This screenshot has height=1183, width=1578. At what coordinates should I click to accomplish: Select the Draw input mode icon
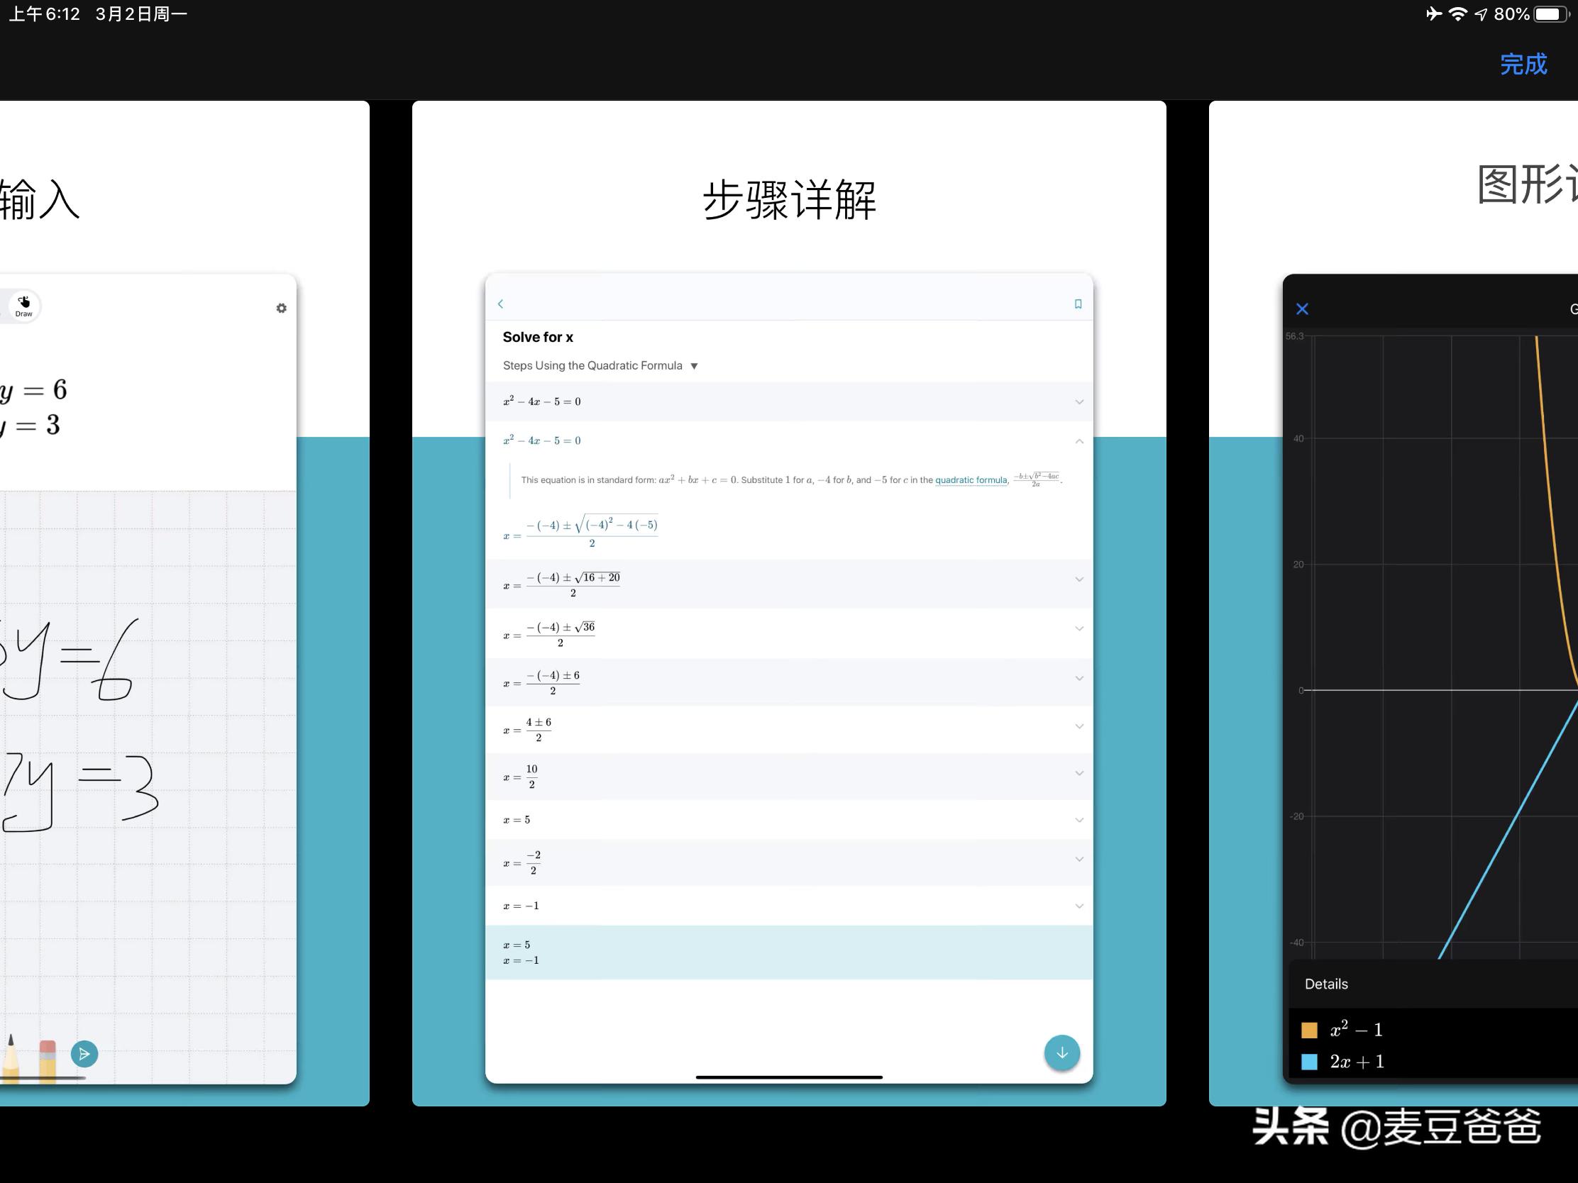point(23,305)
